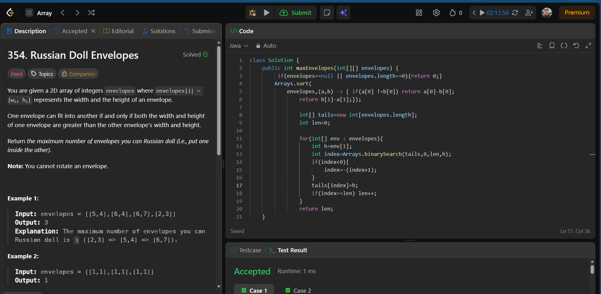Click the 'Example 2:' heading
This screenshot has height=294, width=601.
click(x=23, y=256)
